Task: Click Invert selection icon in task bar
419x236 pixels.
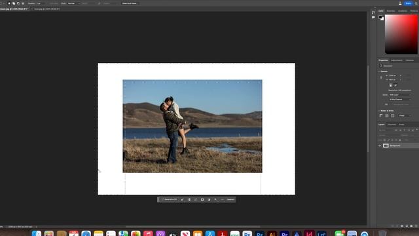Action: point(189,199)
